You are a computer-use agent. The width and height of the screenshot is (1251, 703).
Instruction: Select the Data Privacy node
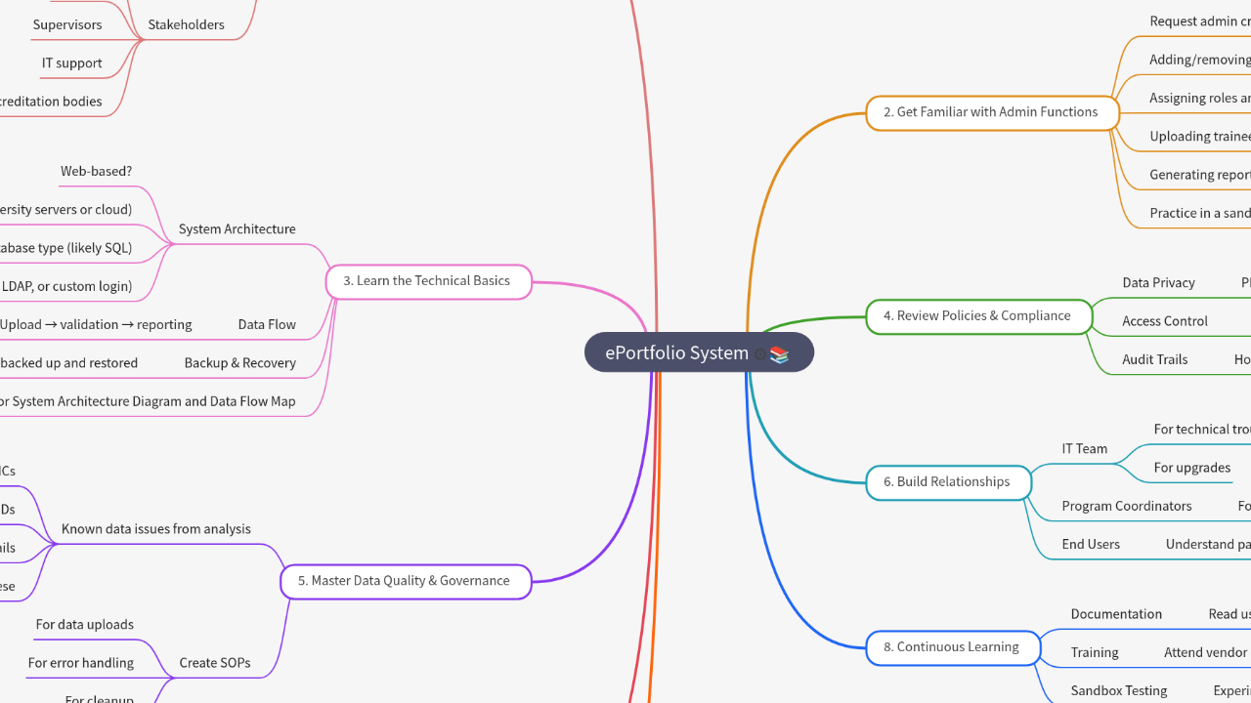[x=1158, y=282]
